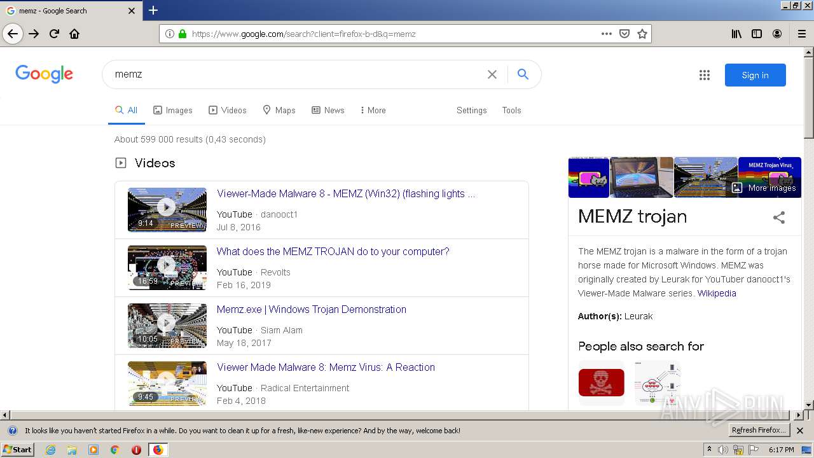Open Firefox account menu

coord(777,34)
